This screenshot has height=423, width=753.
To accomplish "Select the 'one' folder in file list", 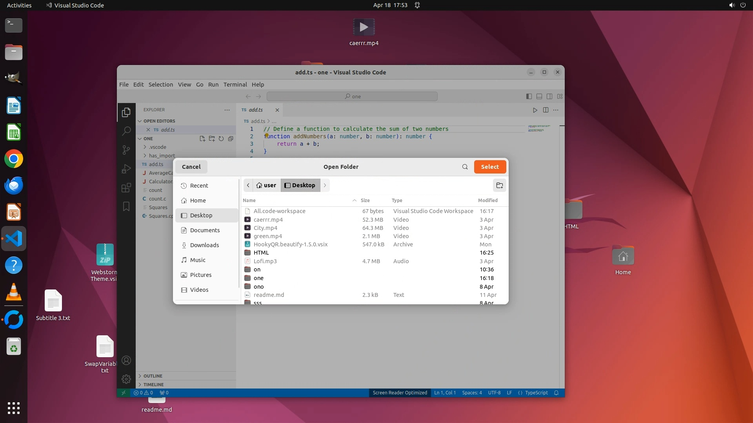I will pos(258,278).
